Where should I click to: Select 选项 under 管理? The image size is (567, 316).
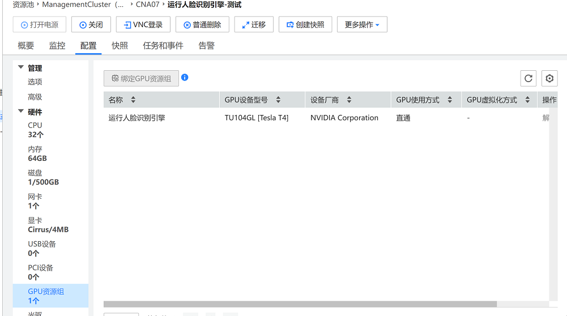tap(35, 82)
